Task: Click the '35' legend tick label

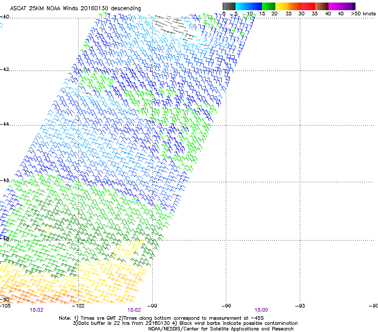Action: coord(315,14)
